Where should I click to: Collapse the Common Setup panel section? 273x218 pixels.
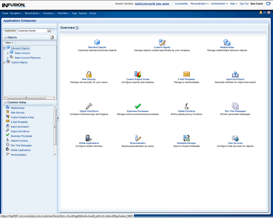click(4, 103)
